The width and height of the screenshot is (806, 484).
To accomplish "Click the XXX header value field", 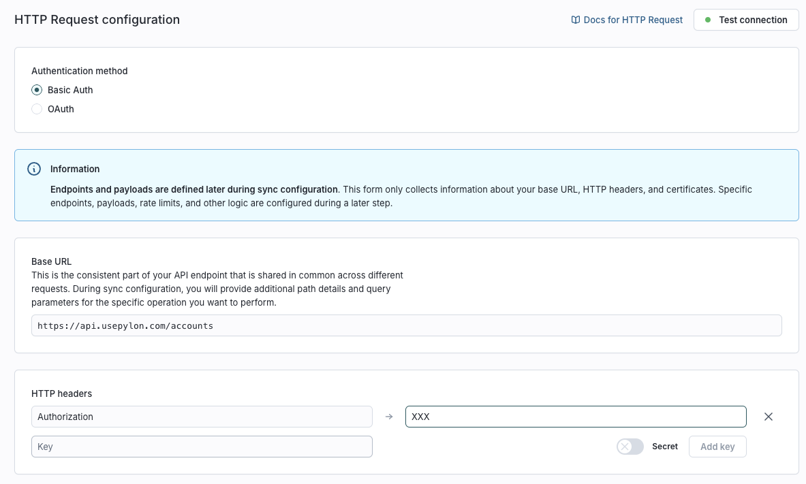I will coord(576,417).
